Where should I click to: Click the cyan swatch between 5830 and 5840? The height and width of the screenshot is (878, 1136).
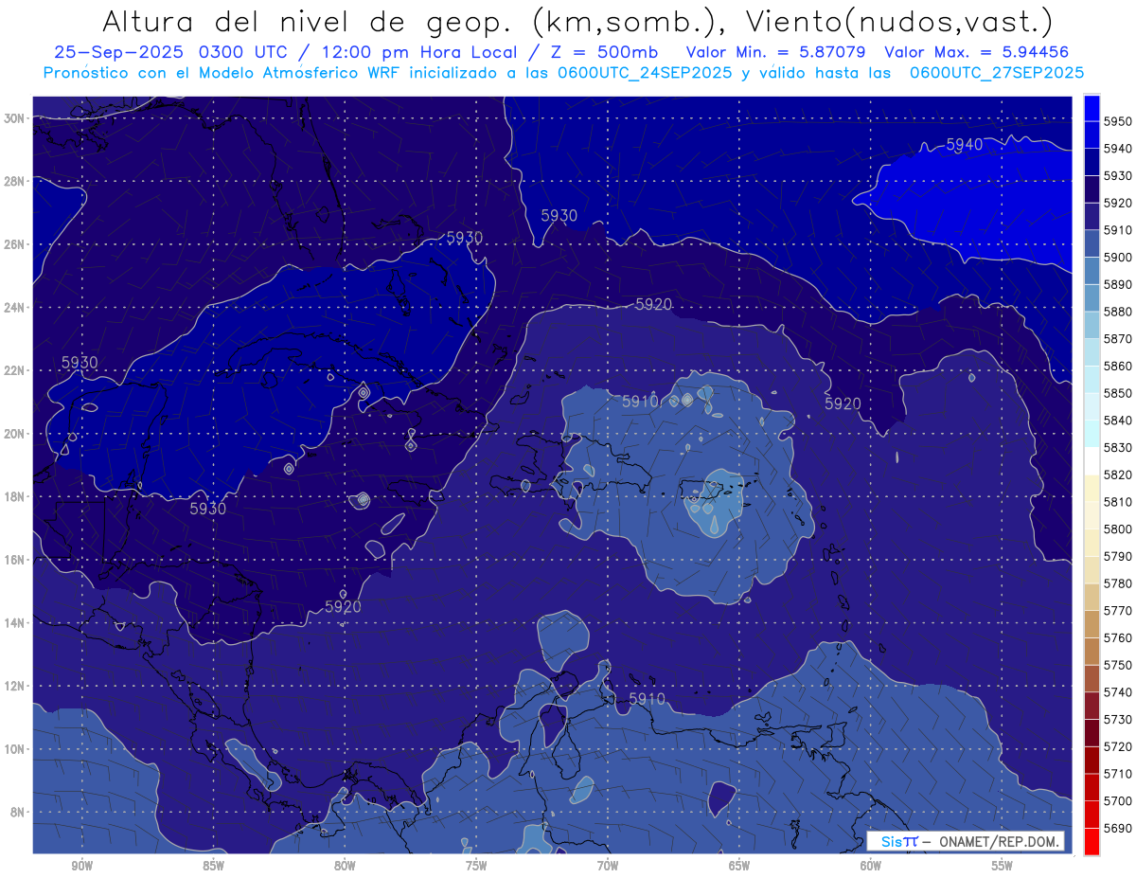click(x=1092, y=434)
